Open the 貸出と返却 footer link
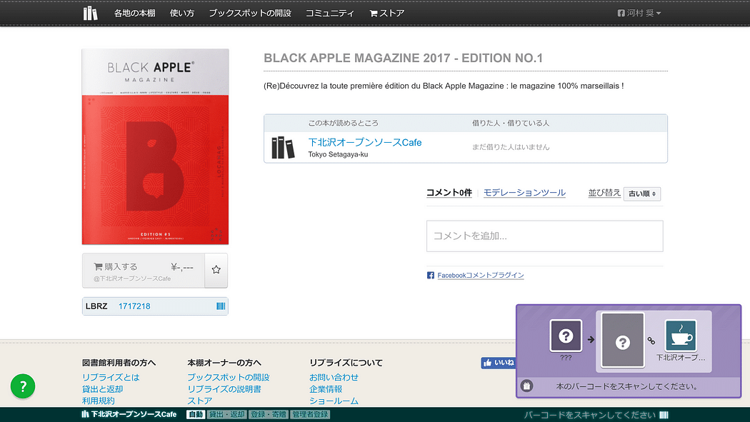This screenshot has width=750, height=422. tap(102, 389)
